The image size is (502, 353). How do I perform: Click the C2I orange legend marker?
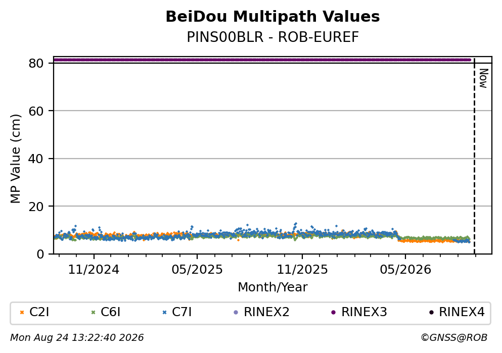pyautogui.click(x=22, y=313)
